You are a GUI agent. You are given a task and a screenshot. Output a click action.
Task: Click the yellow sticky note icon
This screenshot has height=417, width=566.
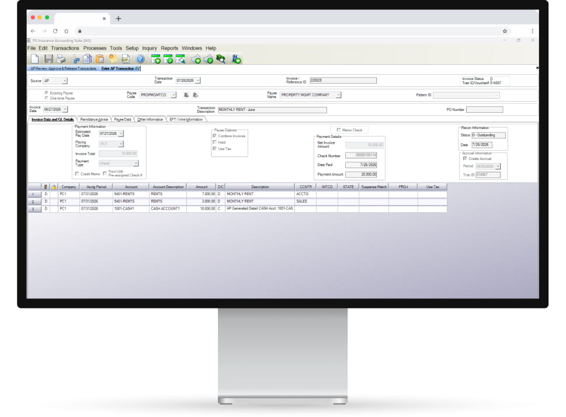[x=113, y=59]
